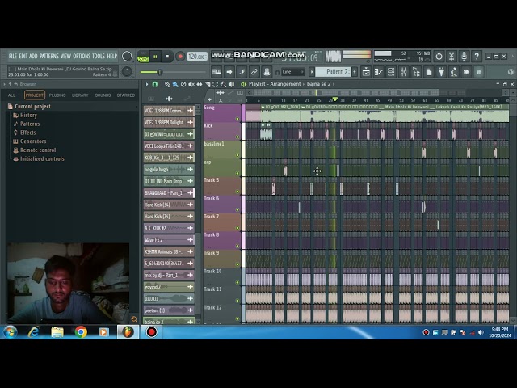
Task: Switch browser to STARRED tab
Action: click(x=126, y=95)
